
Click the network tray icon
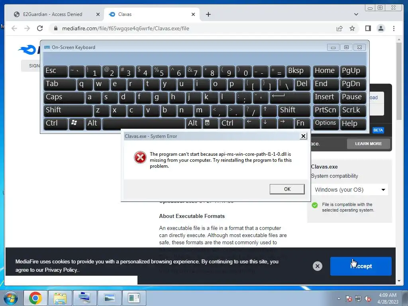(x=358, y=299)
